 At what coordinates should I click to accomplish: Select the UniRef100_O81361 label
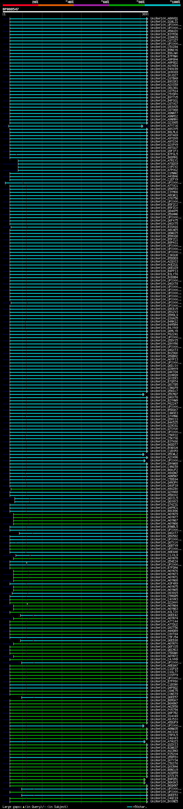pyautogui.click(x=164, y=88)
